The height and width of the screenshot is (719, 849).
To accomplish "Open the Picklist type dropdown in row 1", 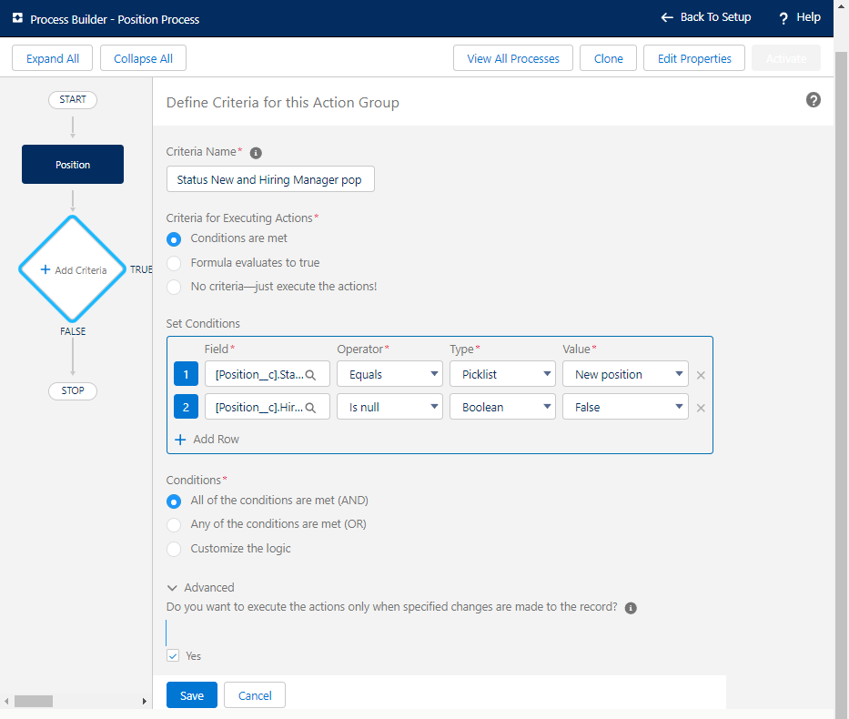I will [502, 374].
